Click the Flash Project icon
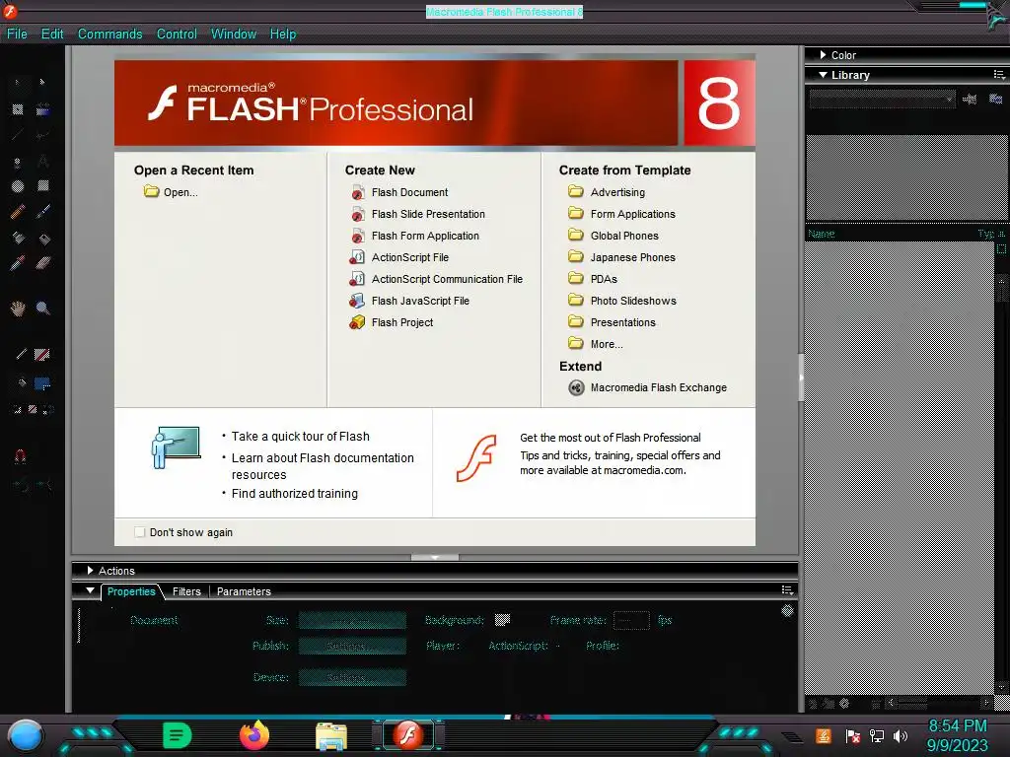This screenshot has height=757, width=1010. [x=357, y=322]
